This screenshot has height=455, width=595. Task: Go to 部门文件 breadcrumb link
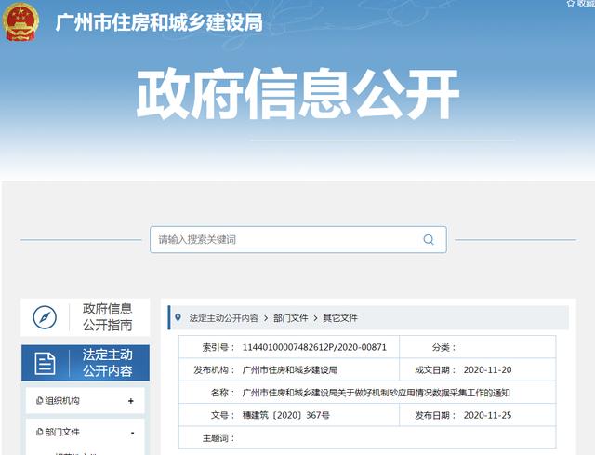tap(291, 318)
